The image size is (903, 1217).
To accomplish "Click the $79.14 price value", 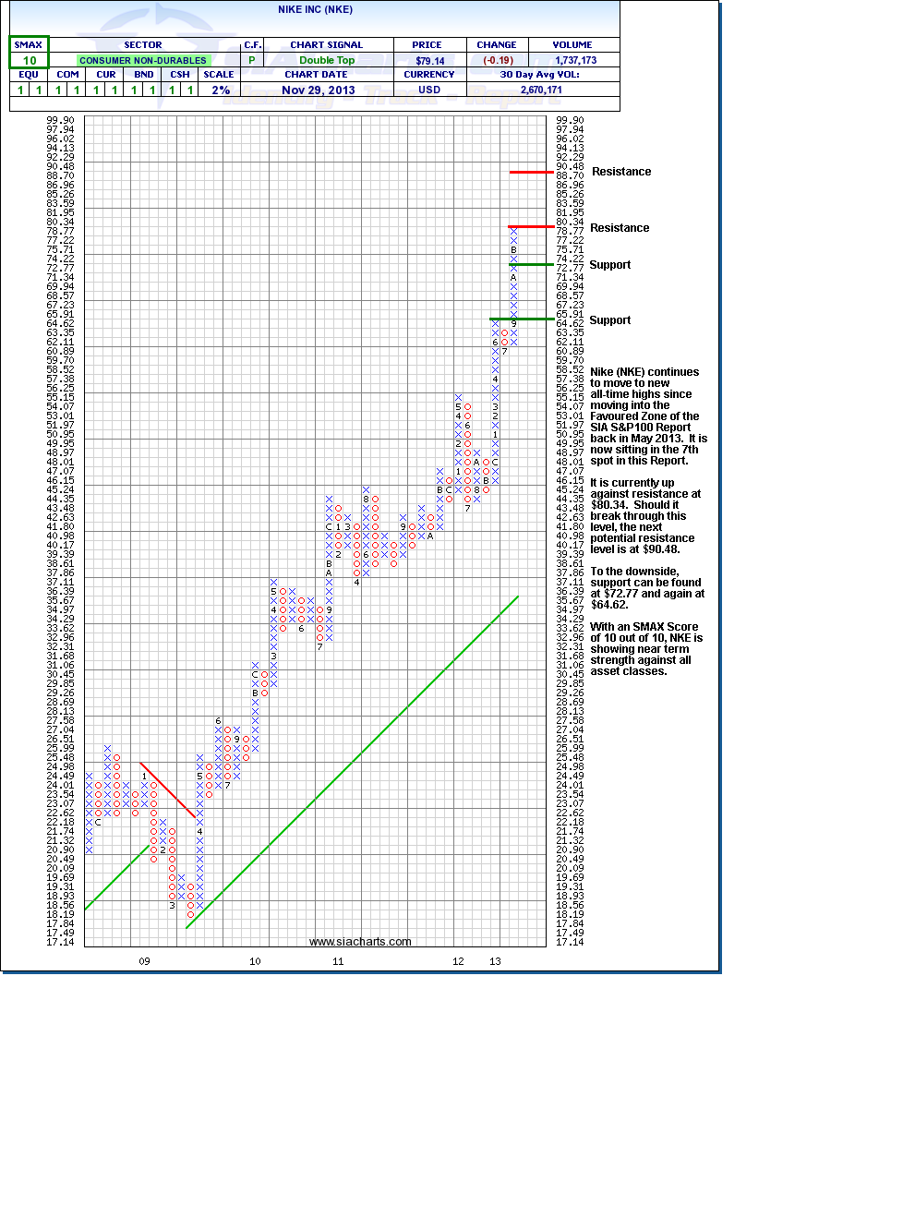I will [429, 61].
